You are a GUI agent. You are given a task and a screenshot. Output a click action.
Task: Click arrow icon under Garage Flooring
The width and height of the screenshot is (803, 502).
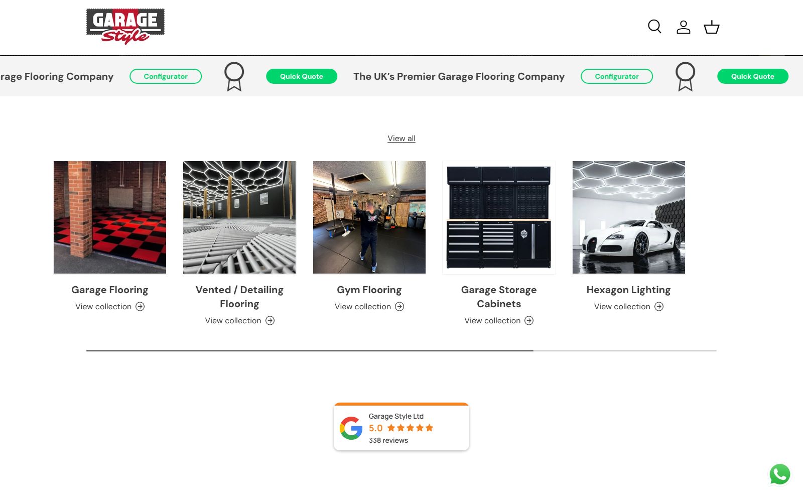tap(140, 307)
